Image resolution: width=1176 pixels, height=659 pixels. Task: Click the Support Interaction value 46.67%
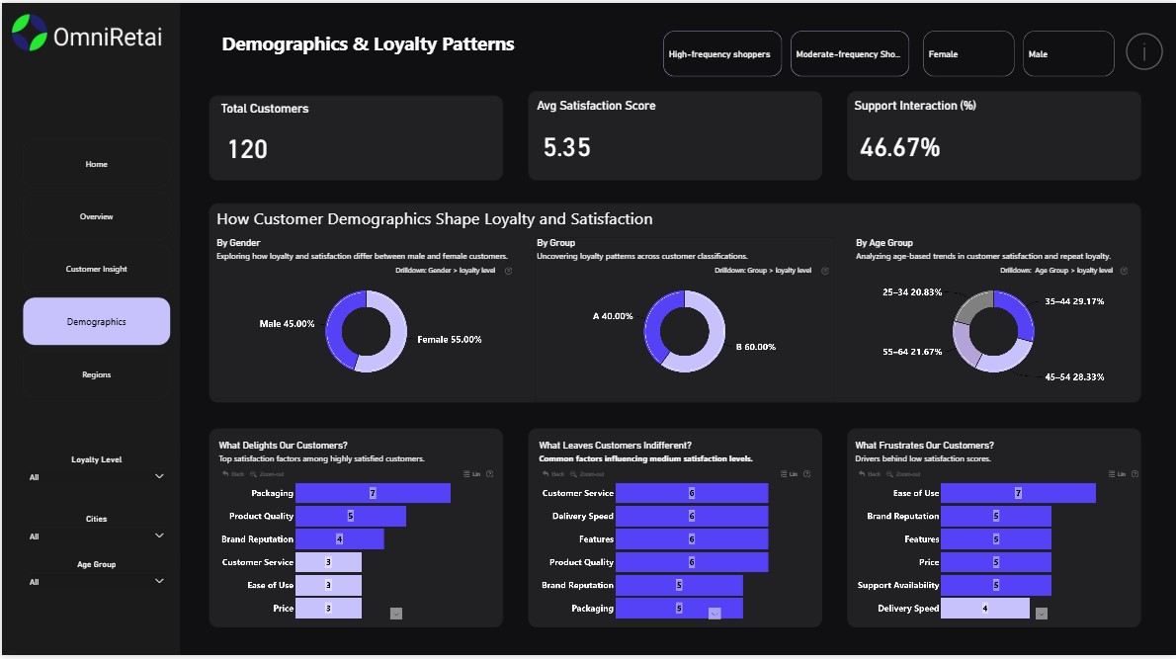click(900, 147)
